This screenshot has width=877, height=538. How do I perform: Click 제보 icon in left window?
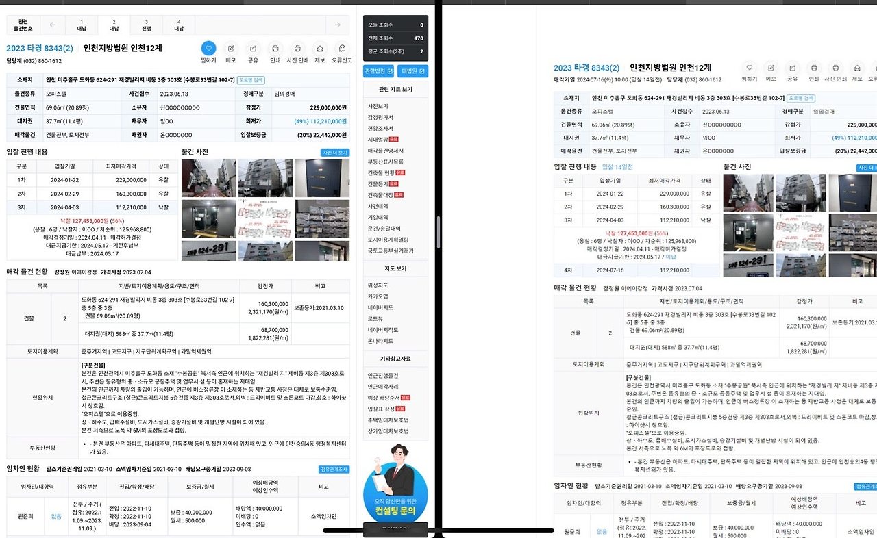coord(320,48)
